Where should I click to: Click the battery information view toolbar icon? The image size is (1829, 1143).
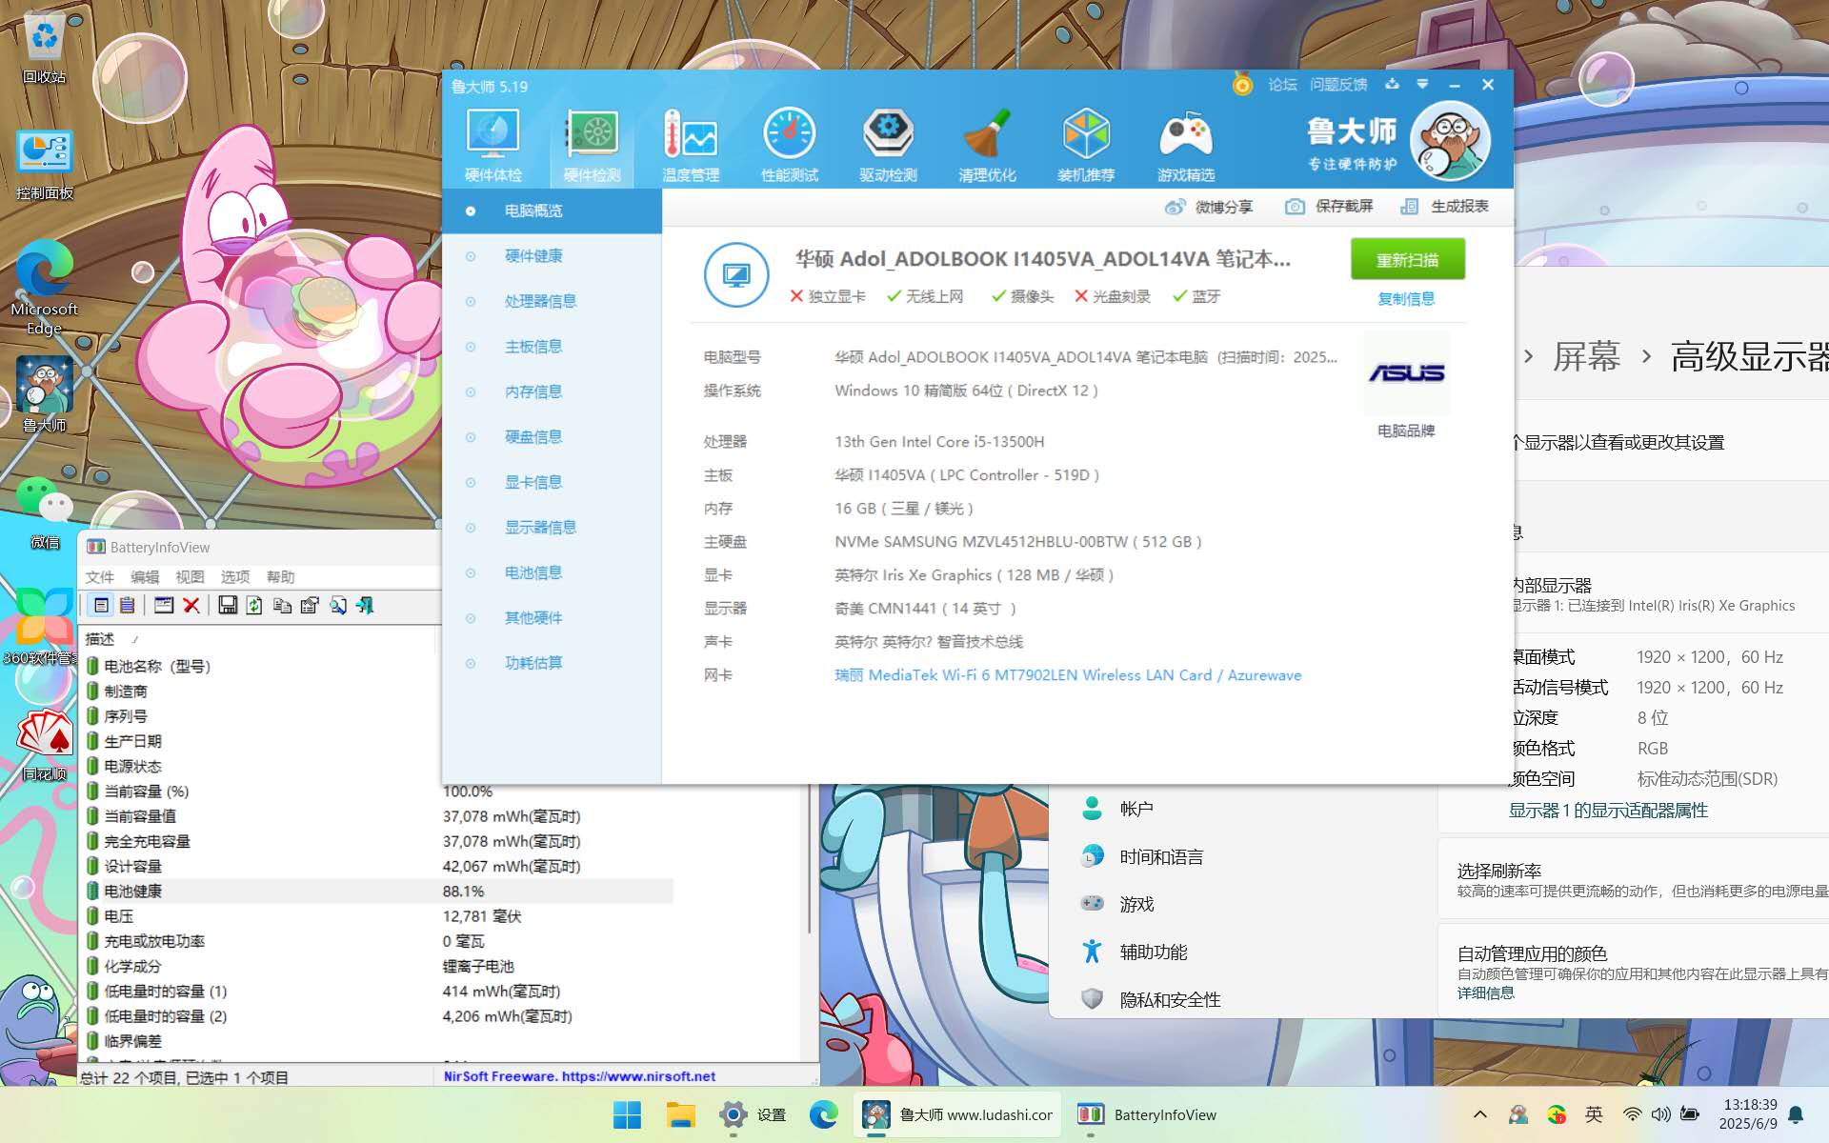(x=101, y=605)
